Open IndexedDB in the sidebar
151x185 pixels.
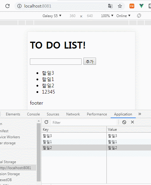point(6,180)
